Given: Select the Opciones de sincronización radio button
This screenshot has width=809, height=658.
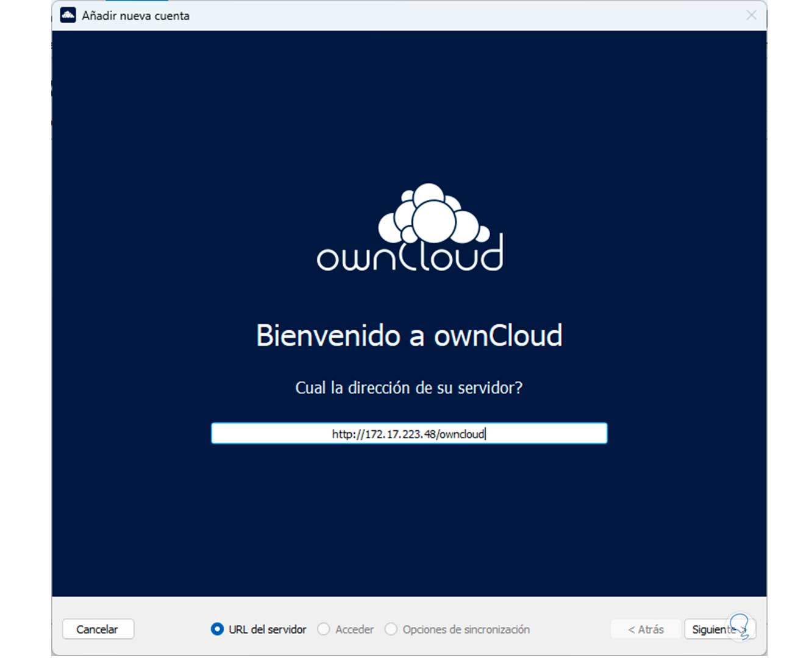Looking at the screenshot, I should [391, 629].
